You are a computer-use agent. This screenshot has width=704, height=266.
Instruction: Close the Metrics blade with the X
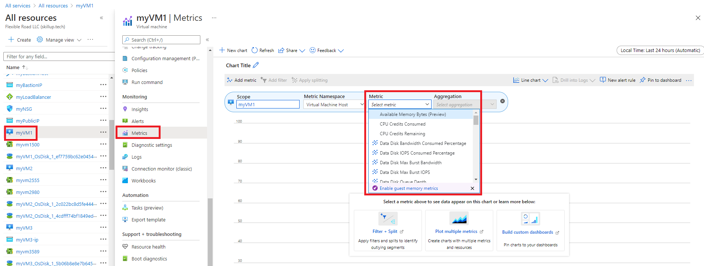point(698,18)
